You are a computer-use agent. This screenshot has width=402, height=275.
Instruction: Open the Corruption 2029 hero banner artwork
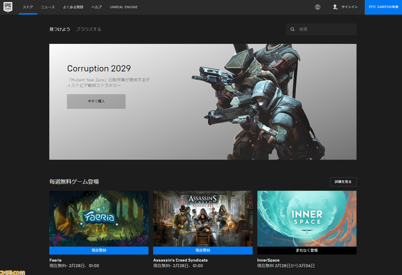point(203,102)
